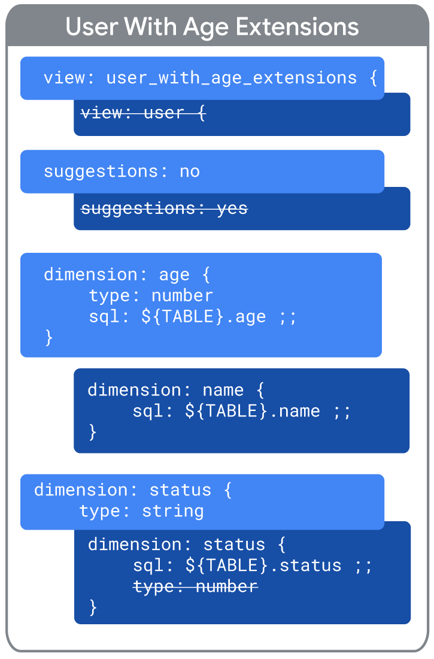Click the sql: ${TABLE}.age line

click(x=193, y=317)
